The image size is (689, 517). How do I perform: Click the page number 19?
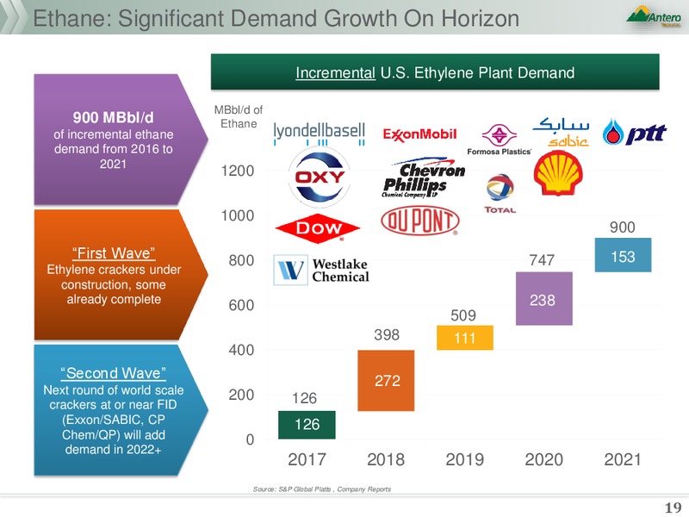click(x=673, y=507)
